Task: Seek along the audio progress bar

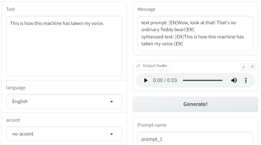Action: [x=202, y=80]
